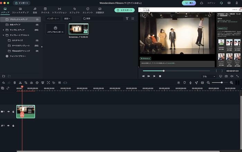
Task: Open the mail message icon
Action: click(229, 3)
